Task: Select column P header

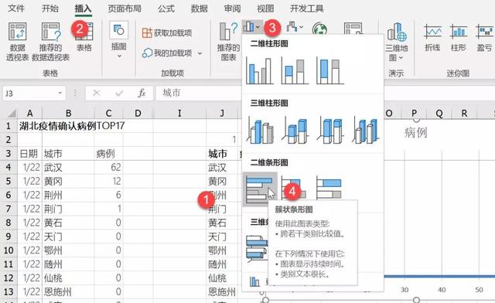Action: (x=414, y=113)
